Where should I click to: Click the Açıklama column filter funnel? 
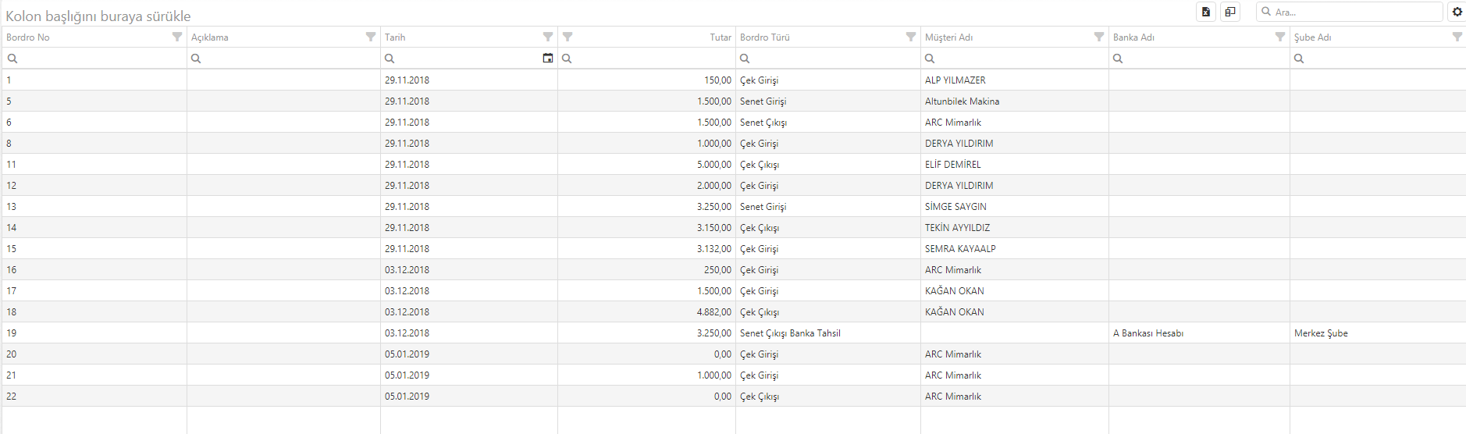coord(371,37)
